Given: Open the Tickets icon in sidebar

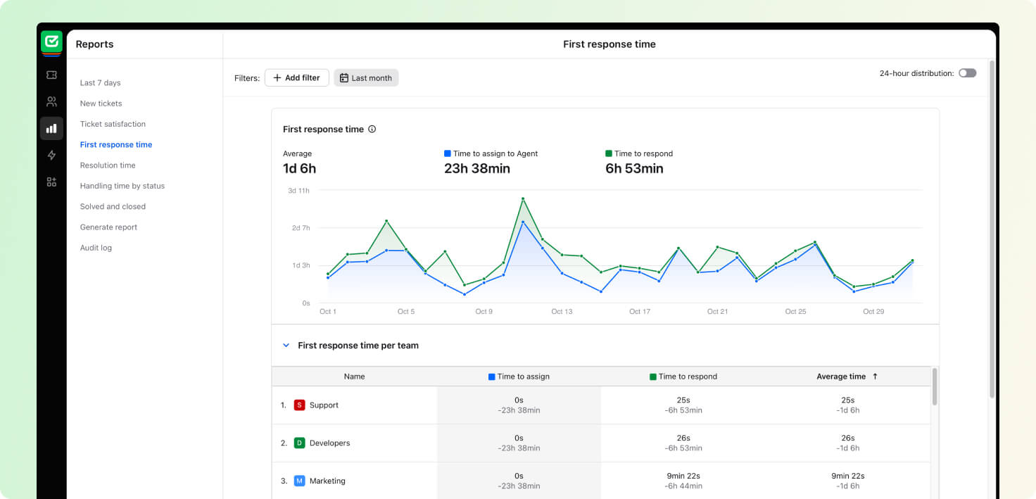Looking at the screenshot, I should (51, 75).
